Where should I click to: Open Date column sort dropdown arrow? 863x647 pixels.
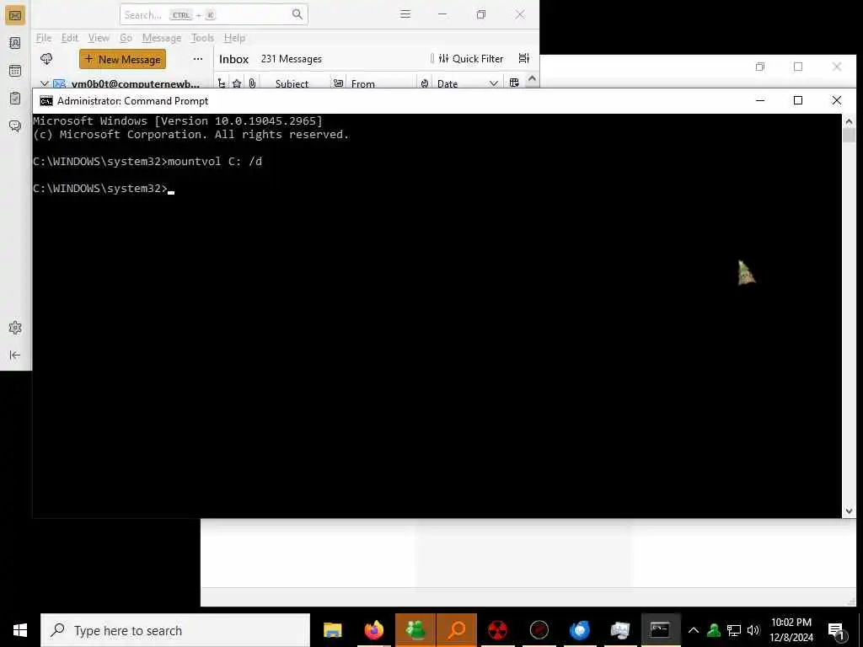click(494, 83)
